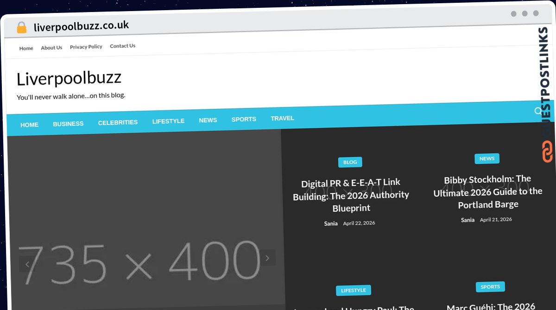This screenshot has height=310, width=556.
Task: Open author Sania under Digital PR article
Action: pyautogui.click(x=331, y=223)
